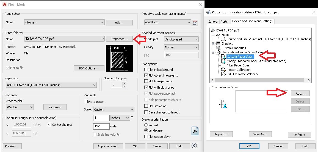Image resolution: width=318 pixels, height=152 pixels.
Task: Select the Portrait orientation radio button
Action: (146, 125)
